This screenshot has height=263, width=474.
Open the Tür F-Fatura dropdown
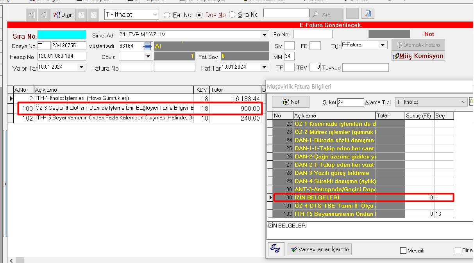[383, 45]
